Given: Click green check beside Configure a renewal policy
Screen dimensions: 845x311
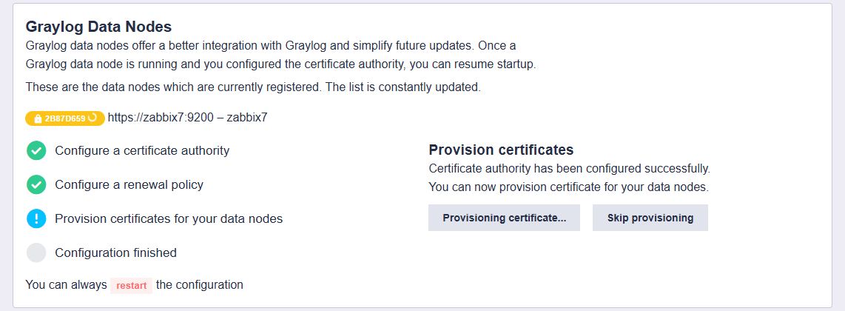Looking at the screenshot, I should (36, 185).
